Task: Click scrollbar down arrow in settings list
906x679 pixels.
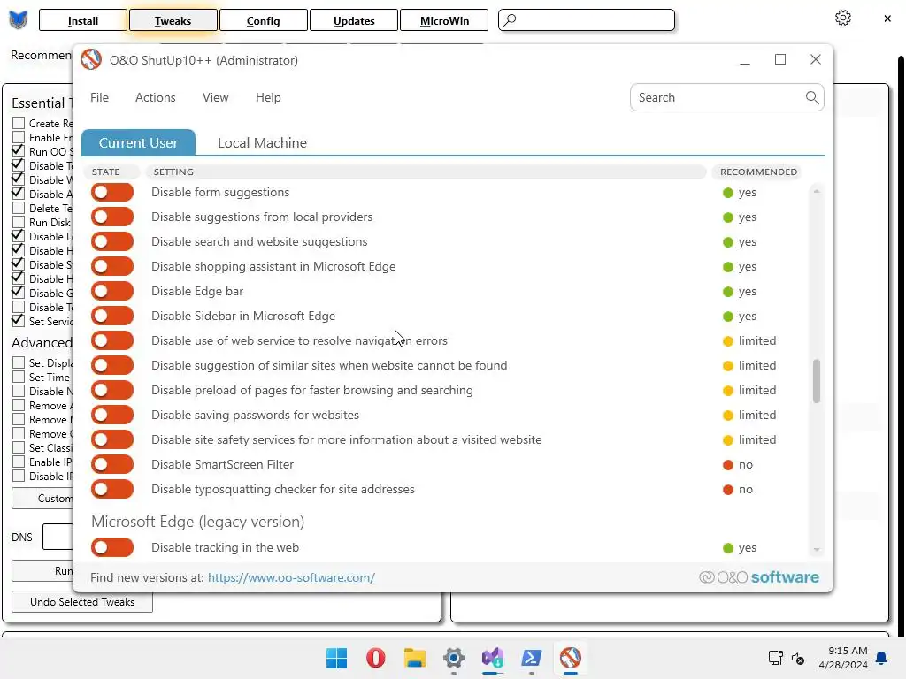Action: coord(817,550)
